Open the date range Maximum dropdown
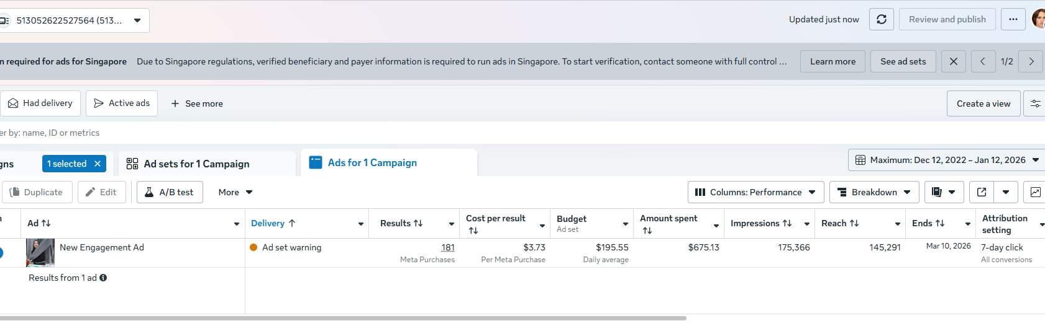This screenshot has height=326, width=1045. point(947,160)
